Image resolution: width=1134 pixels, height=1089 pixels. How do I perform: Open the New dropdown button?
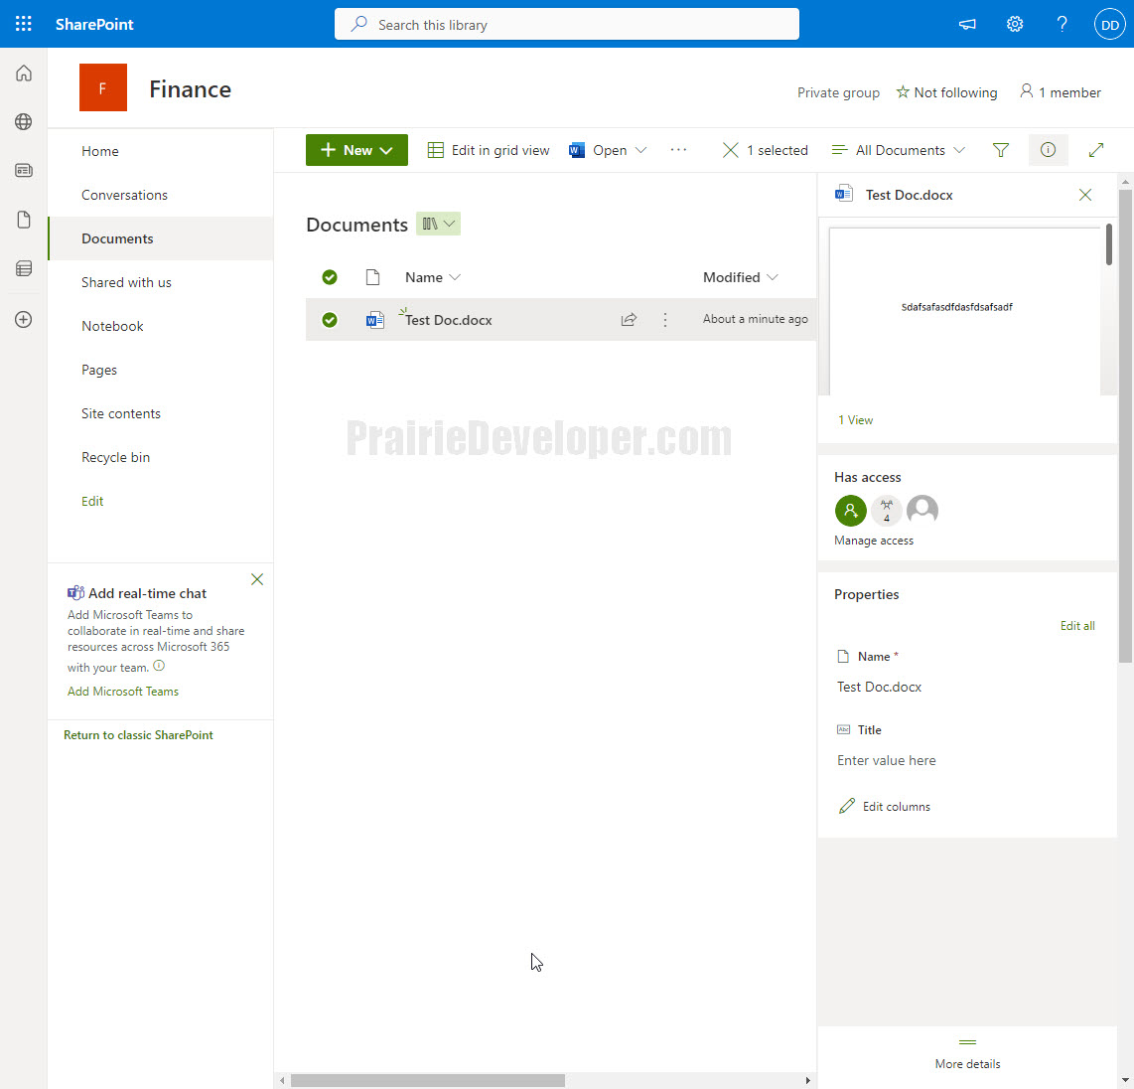point(356,150)
